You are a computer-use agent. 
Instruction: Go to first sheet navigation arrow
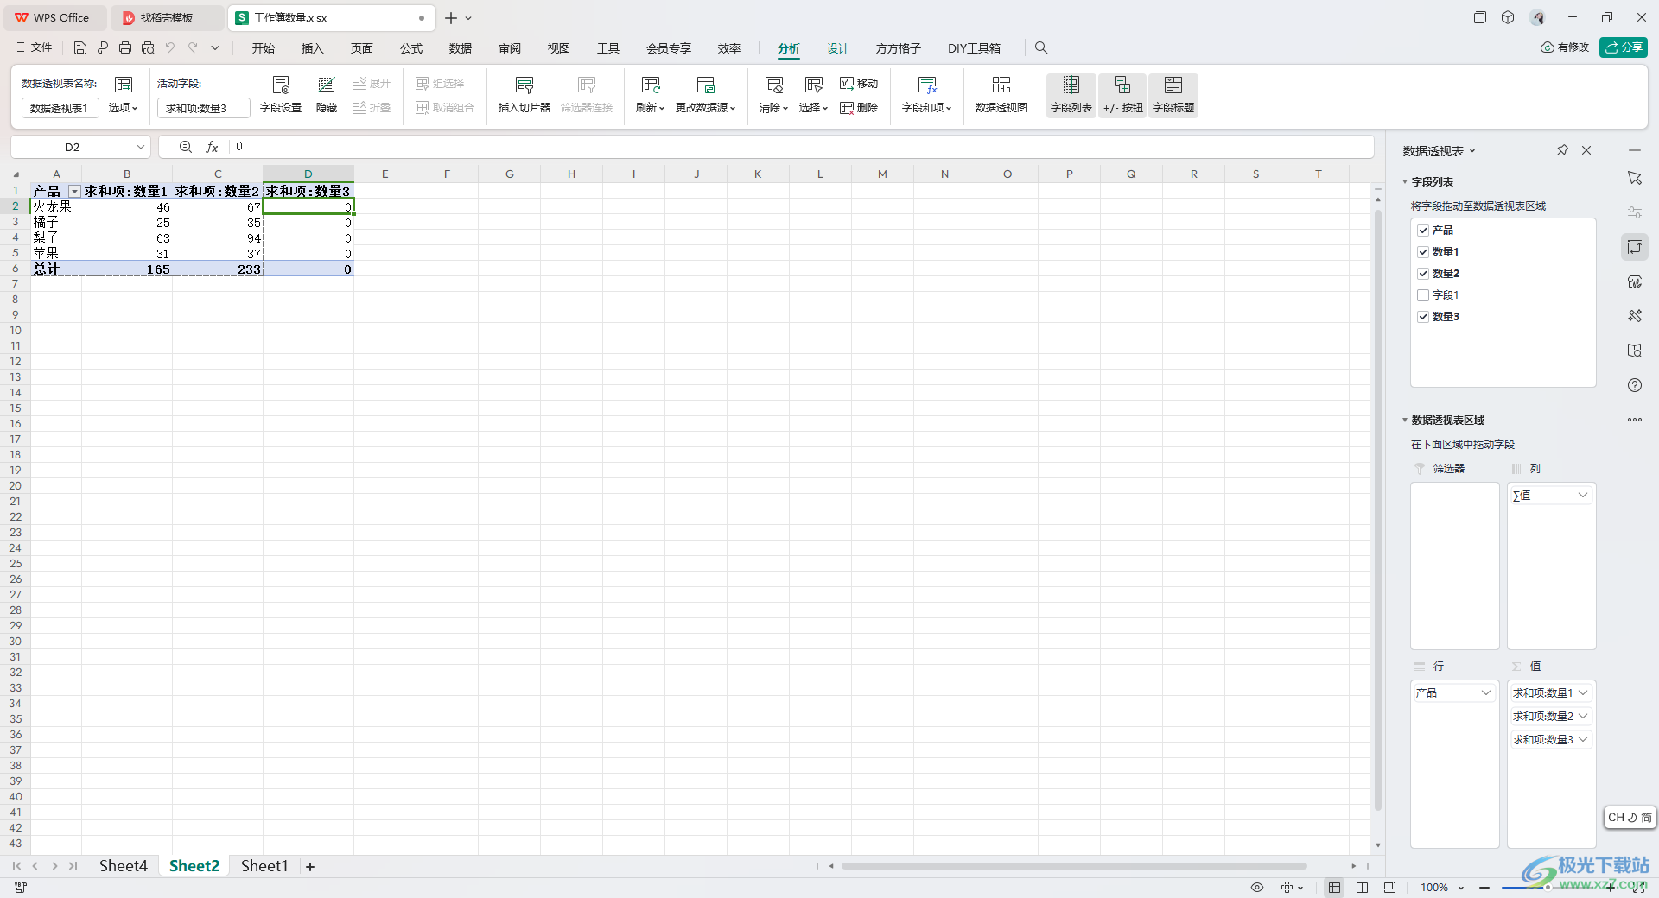point(16,866)
